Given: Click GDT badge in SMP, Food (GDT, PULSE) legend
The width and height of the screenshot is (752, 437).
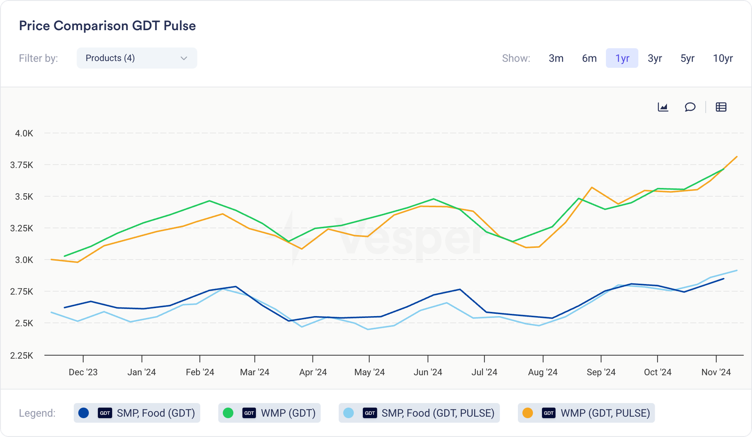Looking at the screenshot, I should point(370,413).
